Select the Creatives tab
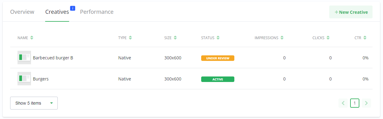The height and width of the screenshot is (119, 383). pyautogui.click(x=57, y=12)
